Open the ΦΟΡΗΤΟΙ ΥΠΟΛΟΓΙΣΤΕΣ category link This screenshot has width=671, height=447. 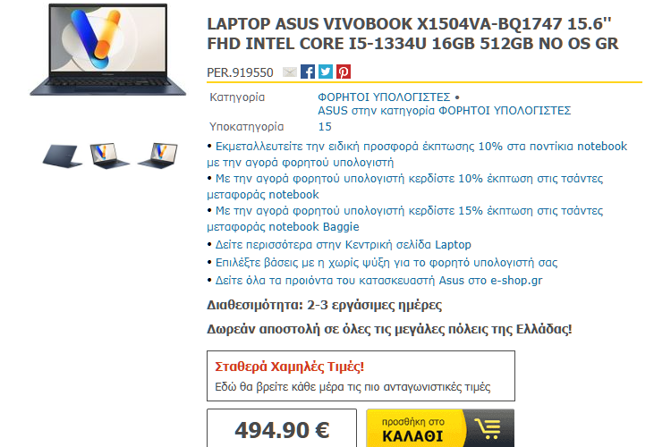coord(384,97)
